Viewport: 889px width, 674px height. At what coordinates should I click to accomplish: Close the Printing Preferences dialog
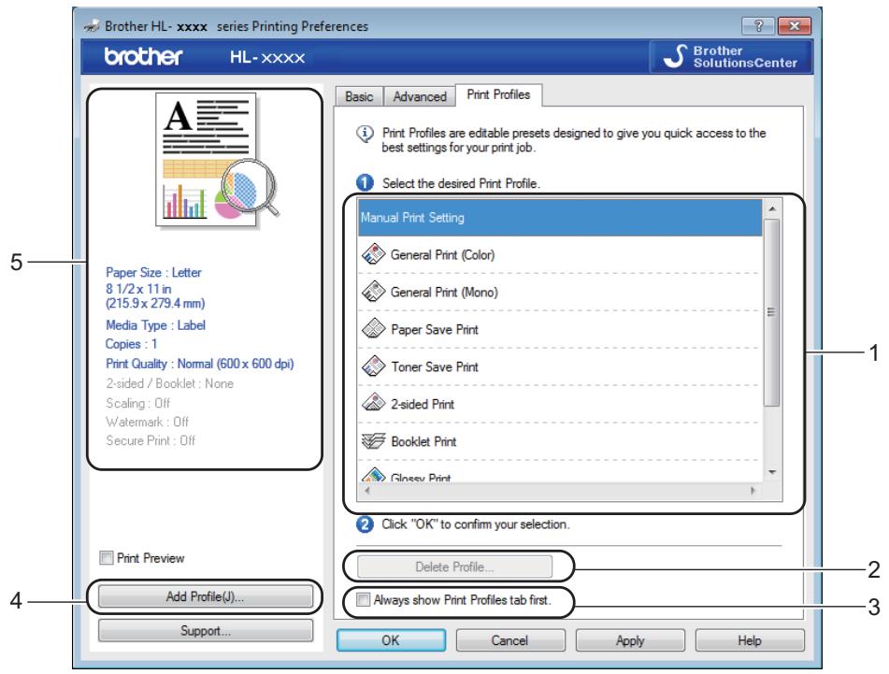coord(795,25)
